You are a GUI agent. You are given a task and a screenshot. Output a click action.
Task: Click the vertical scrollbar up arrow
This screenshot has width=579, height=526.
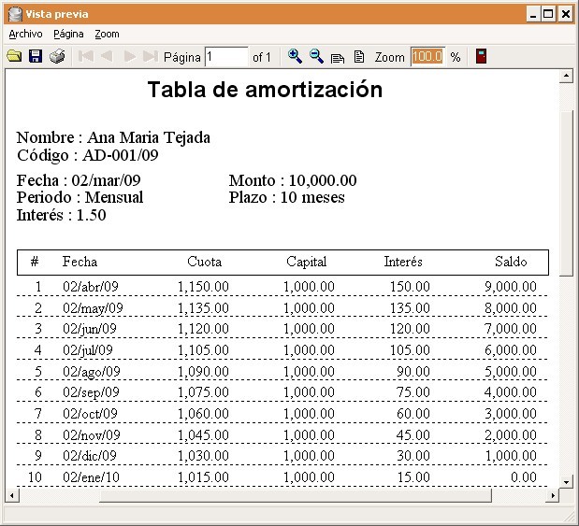pyautogui.click(x=566, y=77)
